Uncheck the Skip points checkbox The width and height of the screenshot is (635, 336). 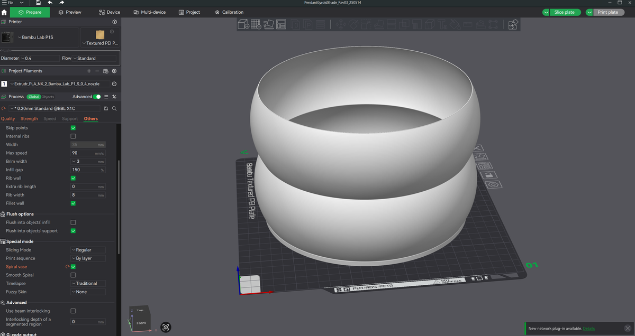[x=73, y=128]
